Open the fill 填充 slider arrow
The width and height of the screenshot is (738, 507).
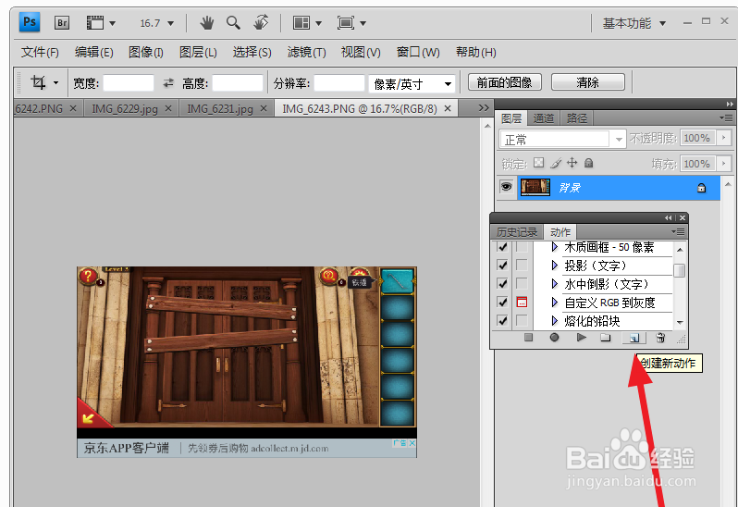tap(724, 164)
